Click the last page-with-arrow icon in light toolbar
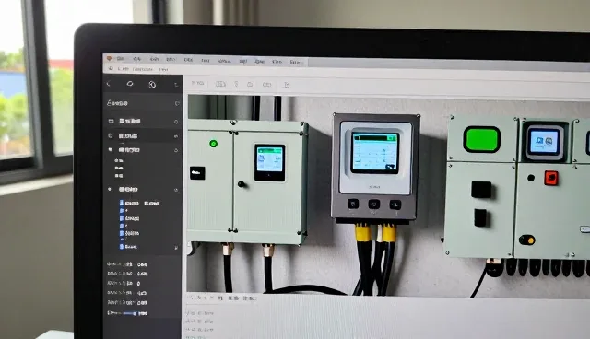 (x=287, y=85)
